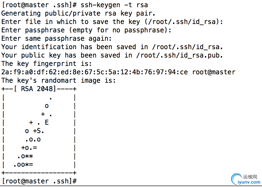
Task: Click the .oo*= randomart row
Action: 23,165
